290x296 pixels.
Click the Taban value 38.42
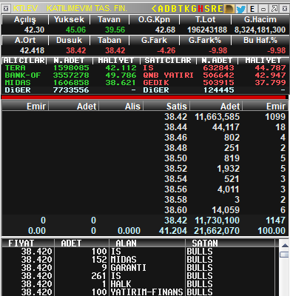pos(115,50)
